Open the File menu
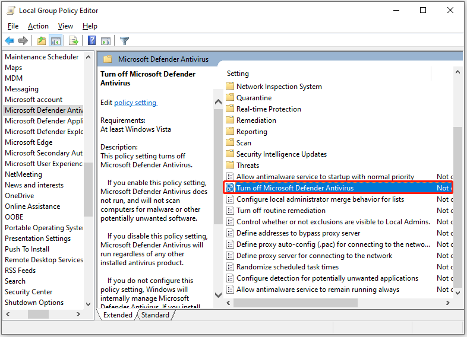This screenshot has width=467, height=337. [13, 26]
